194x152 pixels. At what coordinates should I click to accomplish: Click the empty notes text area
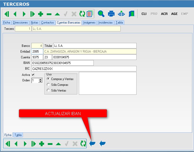point(108,83)
